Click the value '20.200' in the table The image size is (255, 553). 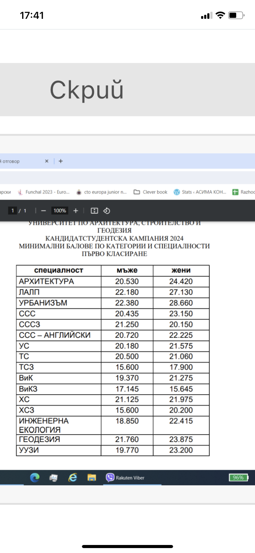click(x=181, y=410)
